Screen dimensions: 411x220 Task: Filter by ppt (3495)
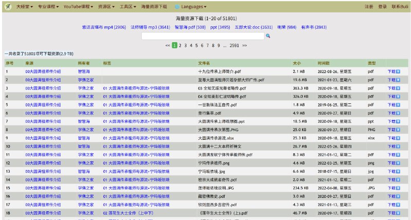click(220, 27)
